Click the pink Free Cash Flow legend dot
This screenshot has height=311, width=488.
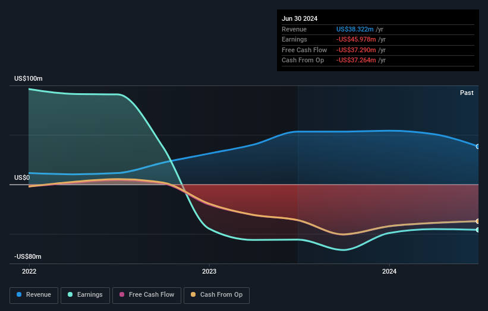[x=122, y=294]
